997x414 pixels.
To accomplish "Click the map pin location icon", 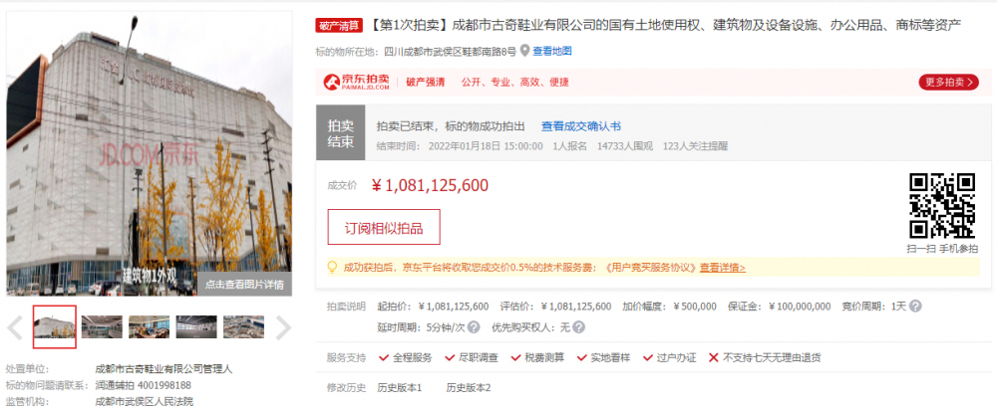I will 524,51.
